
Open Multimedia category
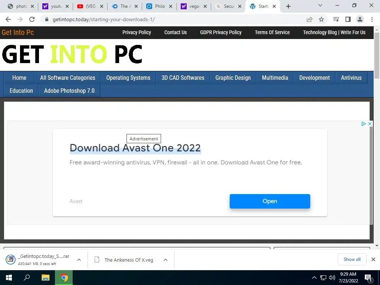[275, 78]
